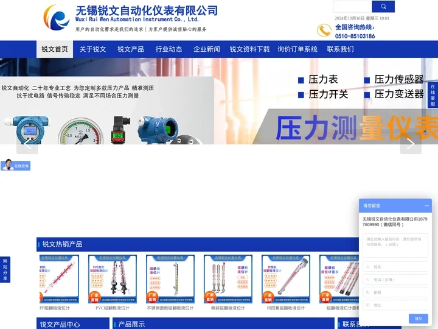438x329 pixels.
Task: Open the 侧装磁翻板液位计 product image
Action: click(228, 279)
